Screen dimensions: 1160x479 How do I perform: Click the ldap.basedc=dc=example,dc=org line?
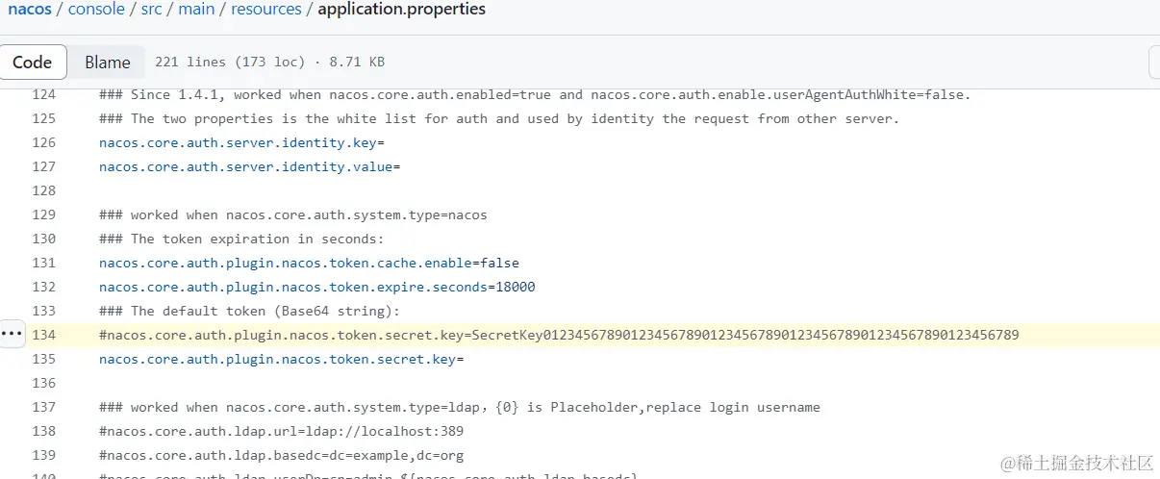[x=282, y=456]
